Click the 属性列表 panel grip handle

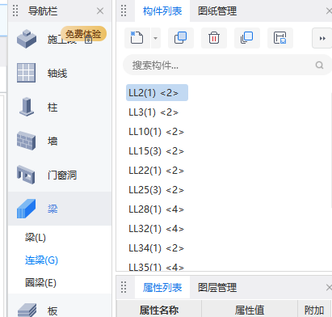click(x=124, y=287)
